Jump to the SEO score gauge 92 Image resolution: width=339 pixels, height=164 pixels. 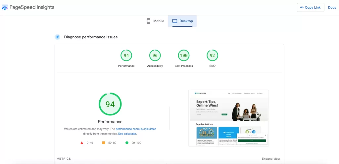click(x=212, y=56)
